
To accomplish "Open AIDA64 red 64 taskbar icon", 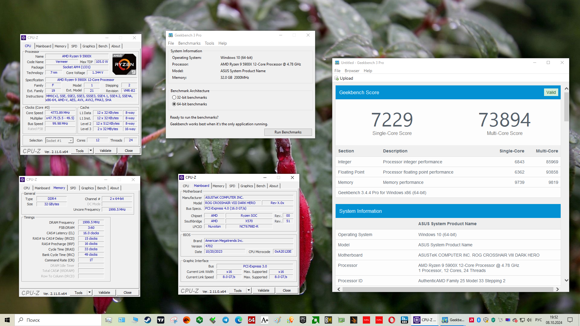I will coord(252,320).
